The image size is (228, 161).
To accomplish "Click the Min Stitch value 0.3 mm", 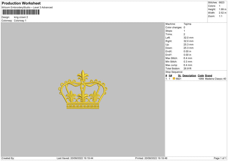I will click(x=188, y=62).
